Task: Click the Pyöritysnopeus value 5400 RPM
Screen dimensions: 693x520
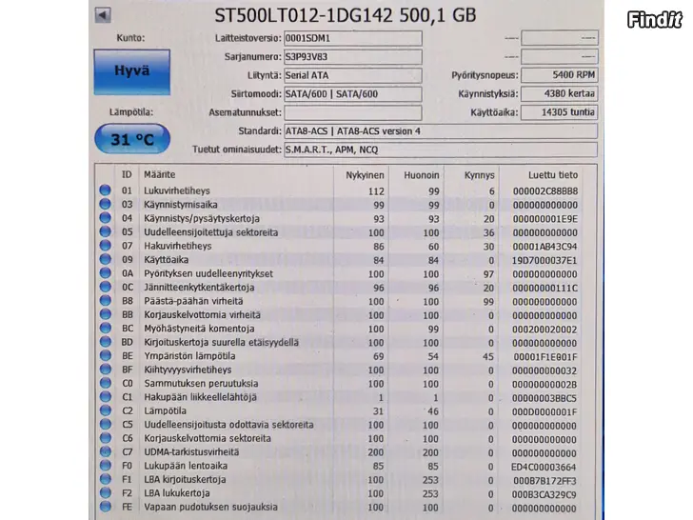Action: 560,74
